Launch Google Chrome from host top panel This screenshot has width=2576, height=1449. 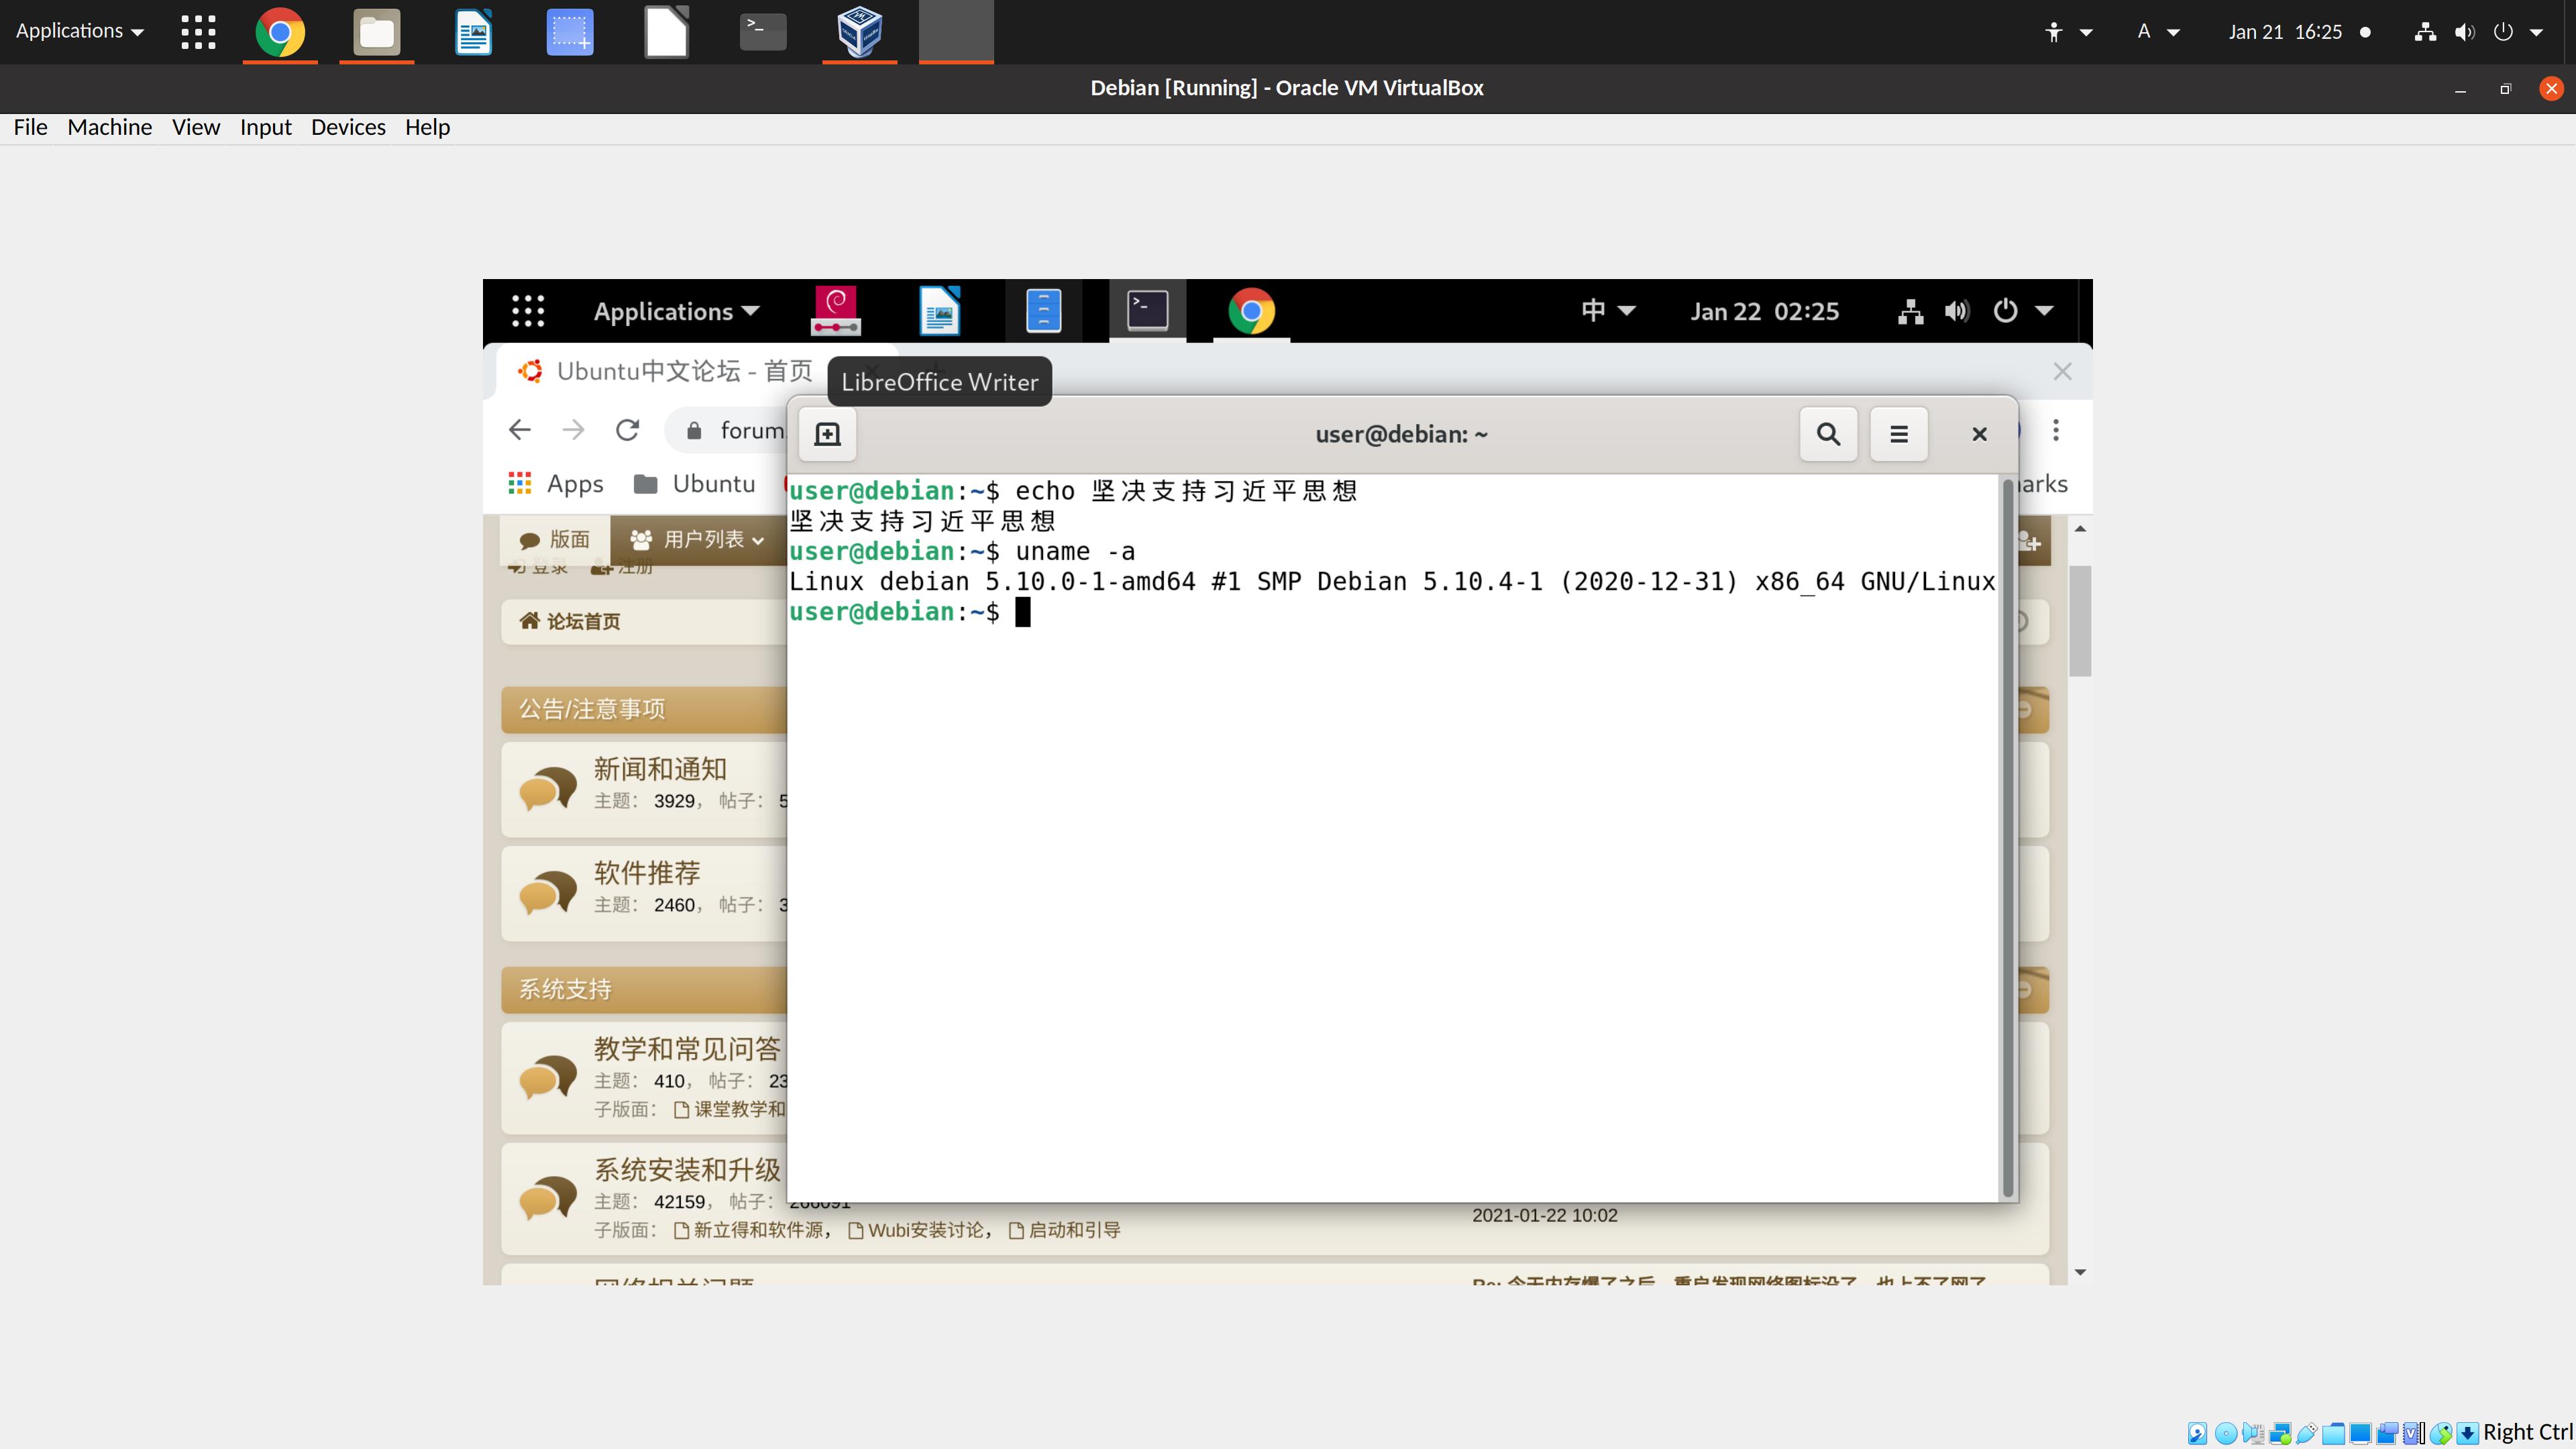[280, 32]
